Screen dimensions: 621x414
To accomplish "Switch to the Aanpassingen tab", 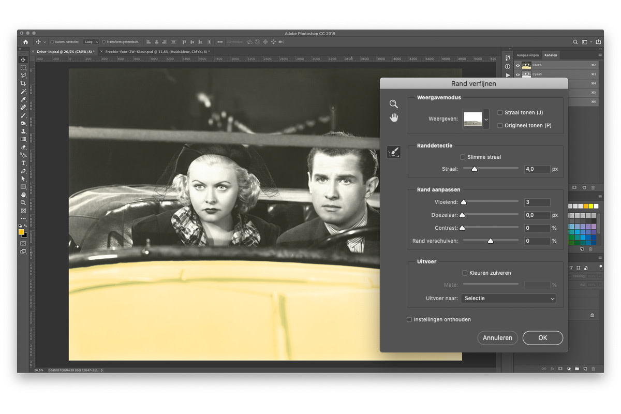I will pos(528,55).
